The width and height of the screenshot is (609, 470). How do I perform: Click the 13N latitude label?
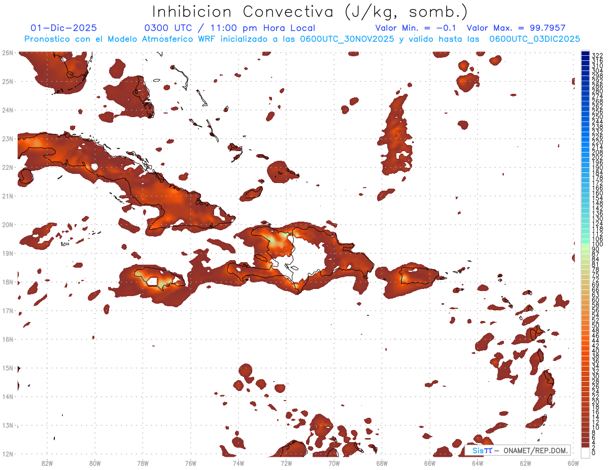pos(7,425)
